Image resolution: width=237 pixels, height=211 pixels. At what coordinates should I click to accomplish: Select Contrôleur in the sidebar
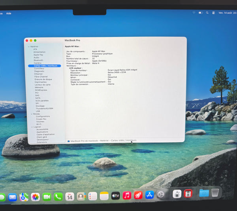click(x=39, y=68)
